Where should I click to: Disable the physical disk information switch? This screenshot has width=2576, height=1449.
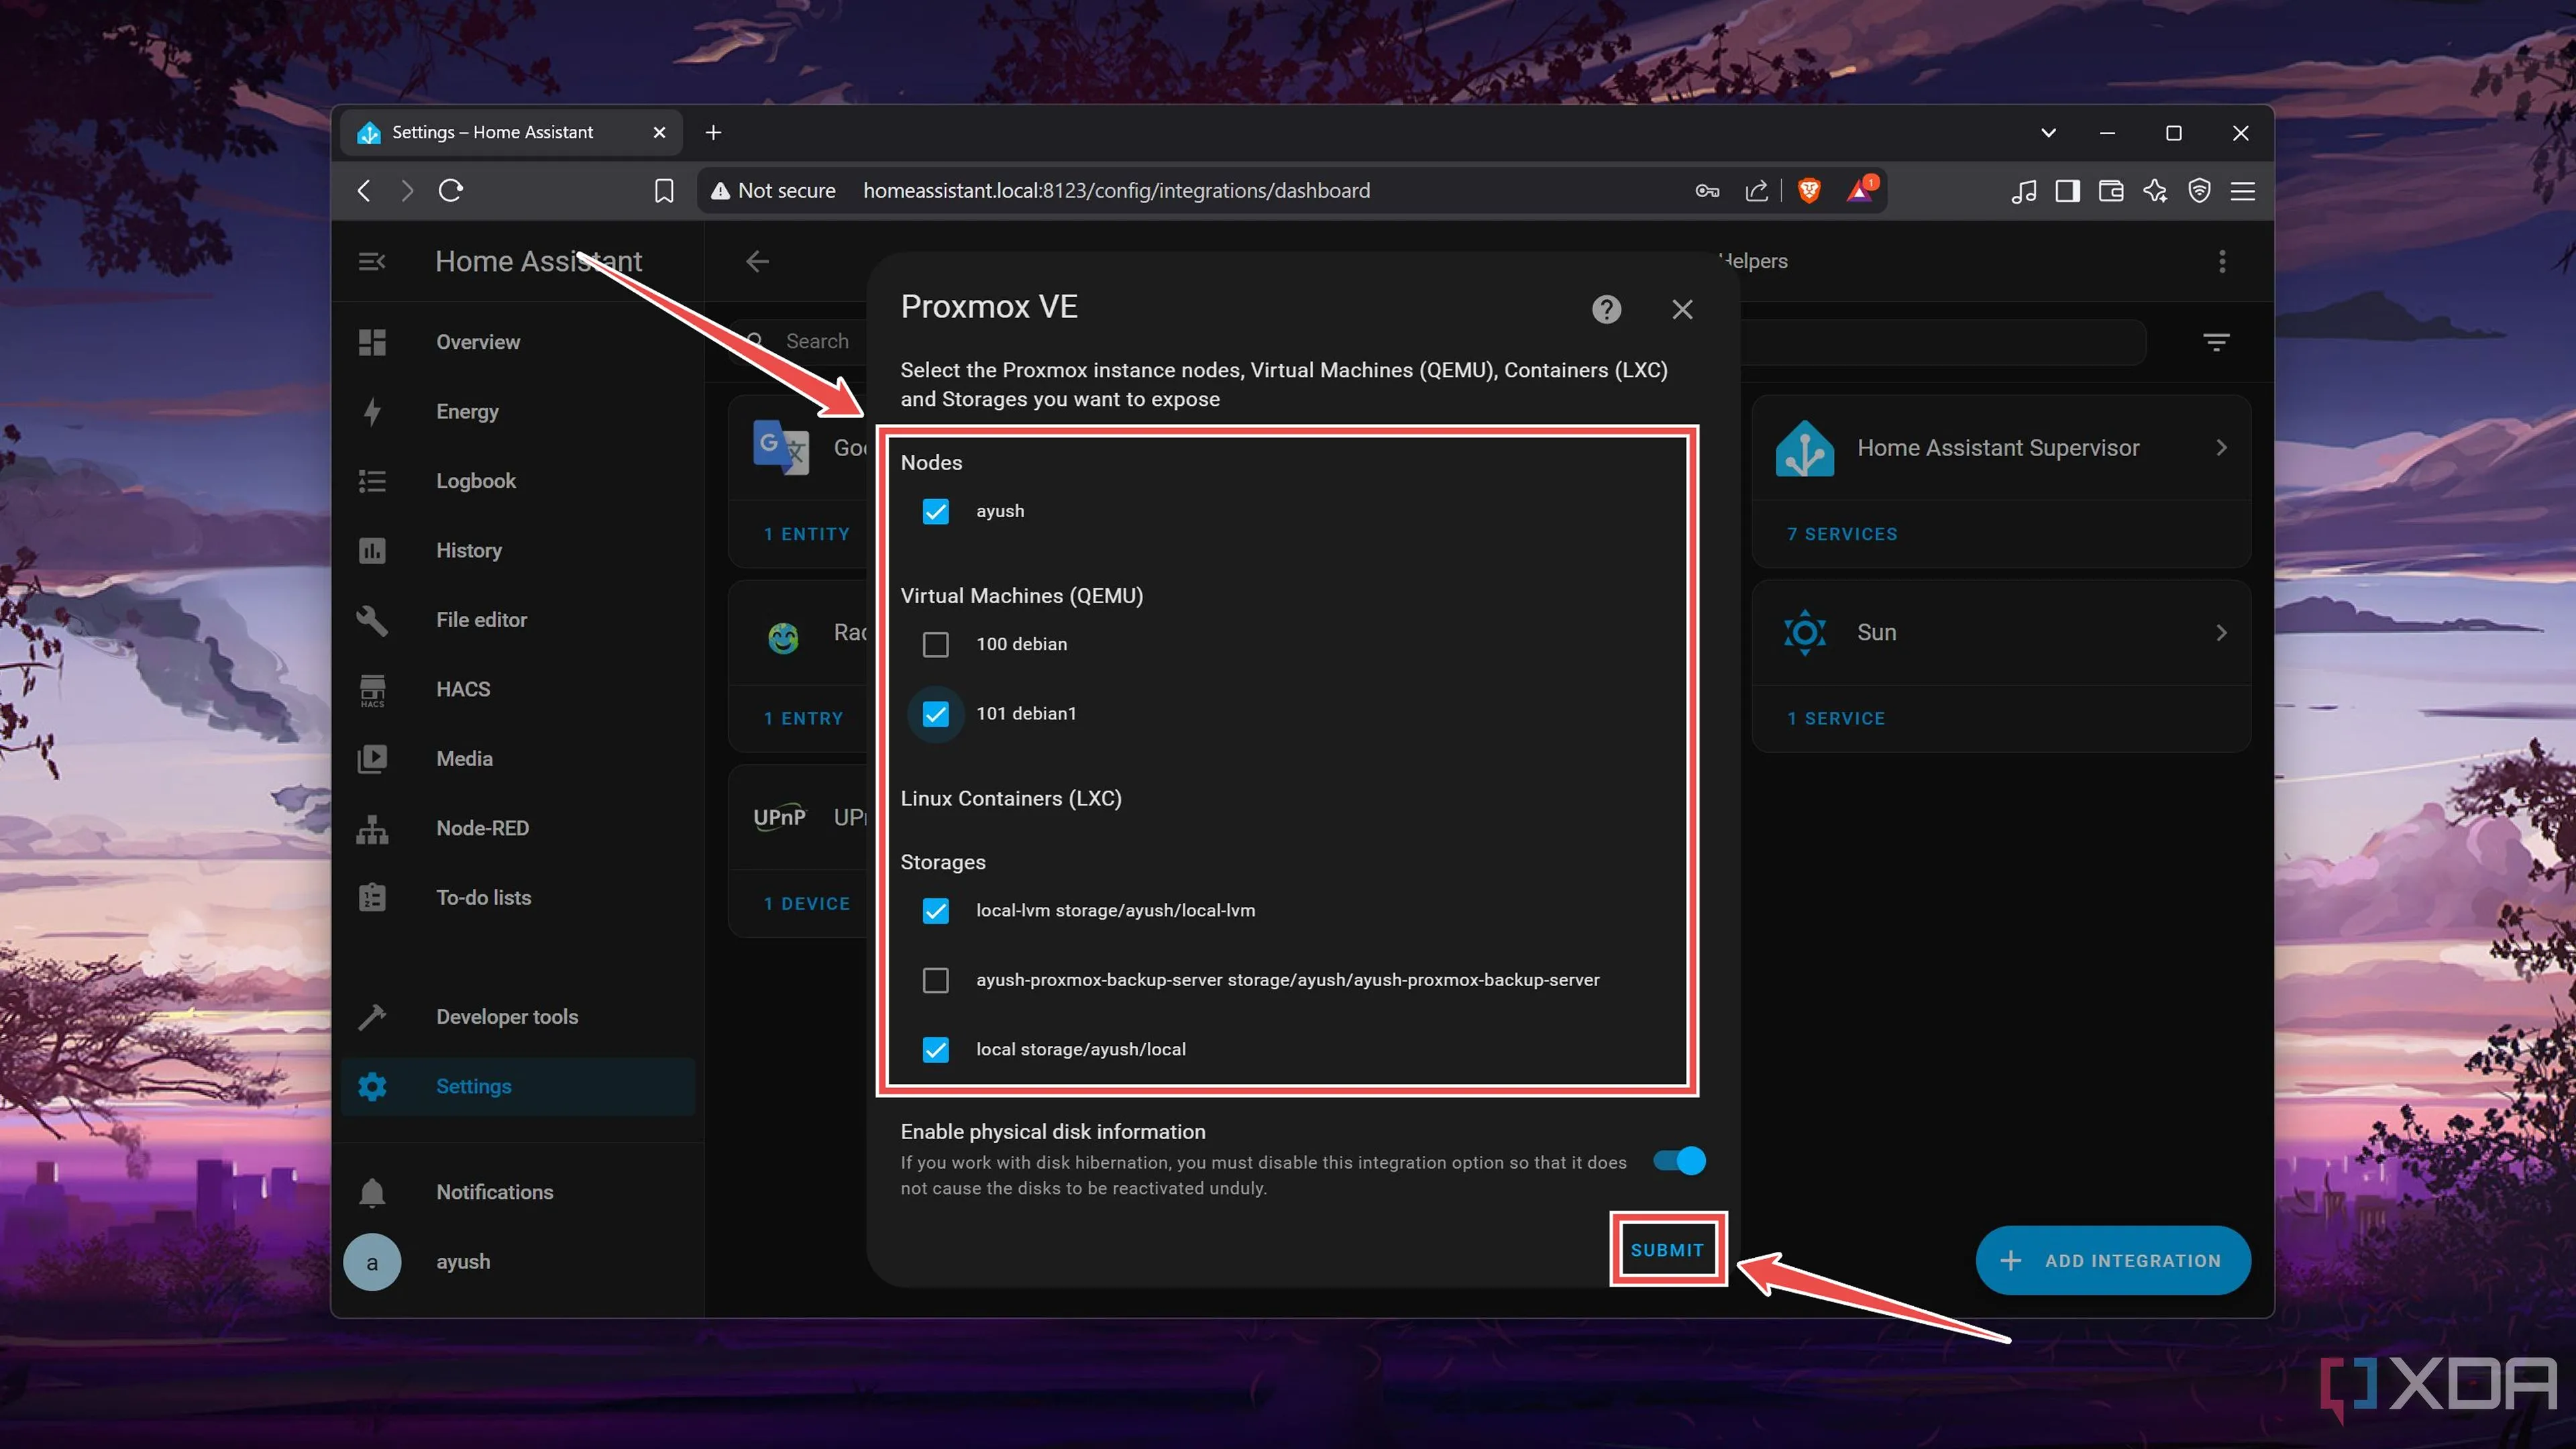click(x=1679, y=1160)
